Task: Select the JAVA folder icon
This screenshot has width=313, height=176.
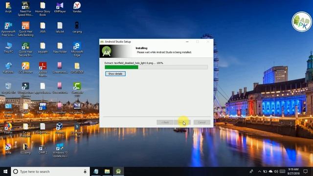Action: pos(43,27)
